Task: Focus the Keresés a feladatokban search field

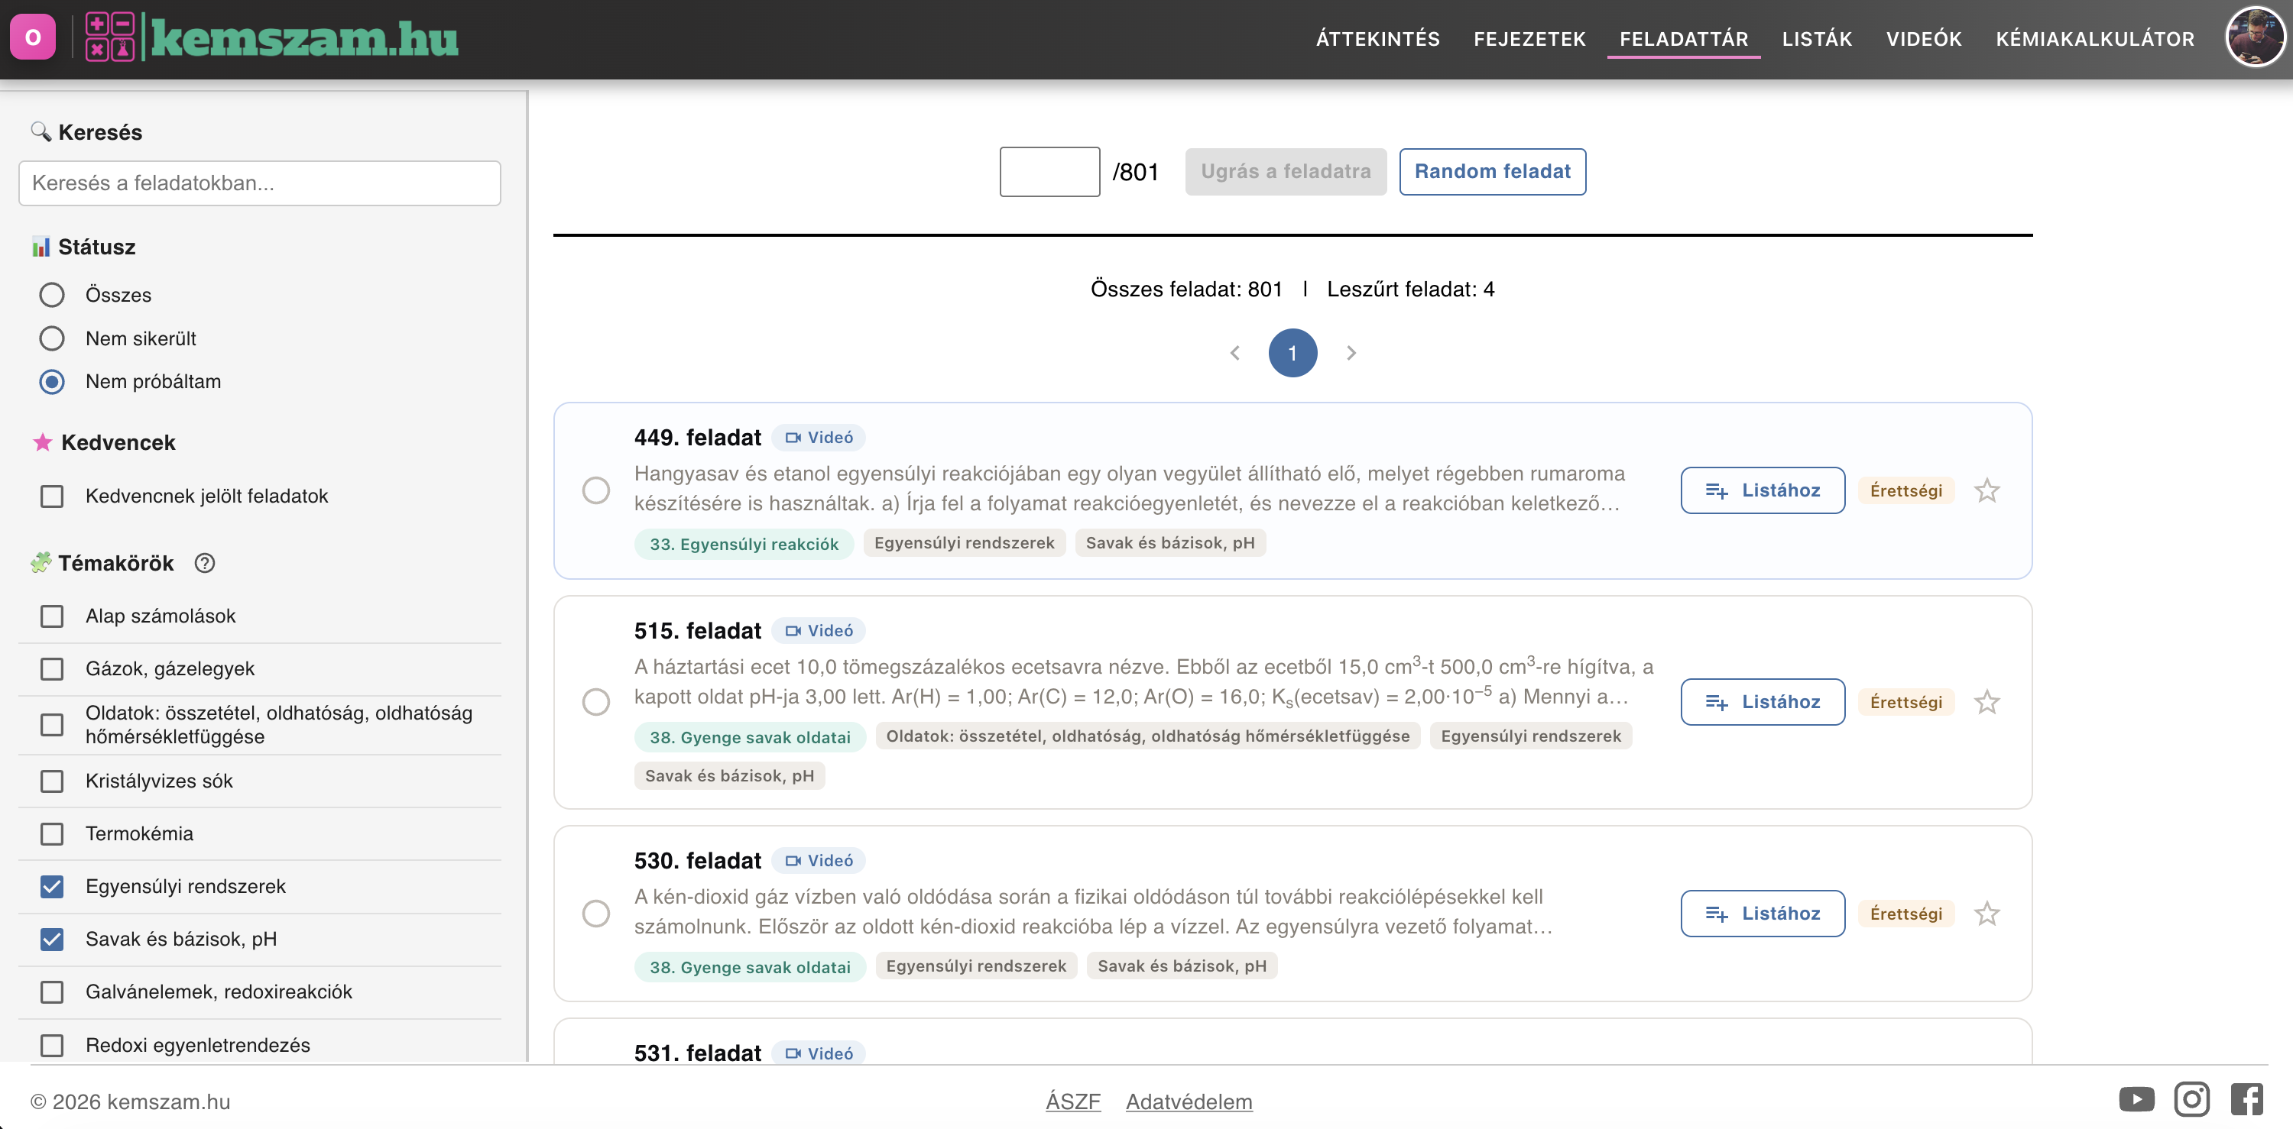Action: 259,183
